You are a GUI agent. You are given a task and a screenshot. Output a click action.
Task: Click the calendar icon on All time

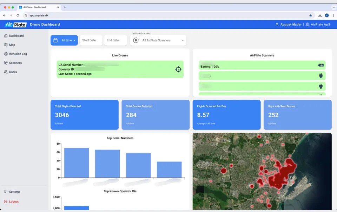point(55,40)
